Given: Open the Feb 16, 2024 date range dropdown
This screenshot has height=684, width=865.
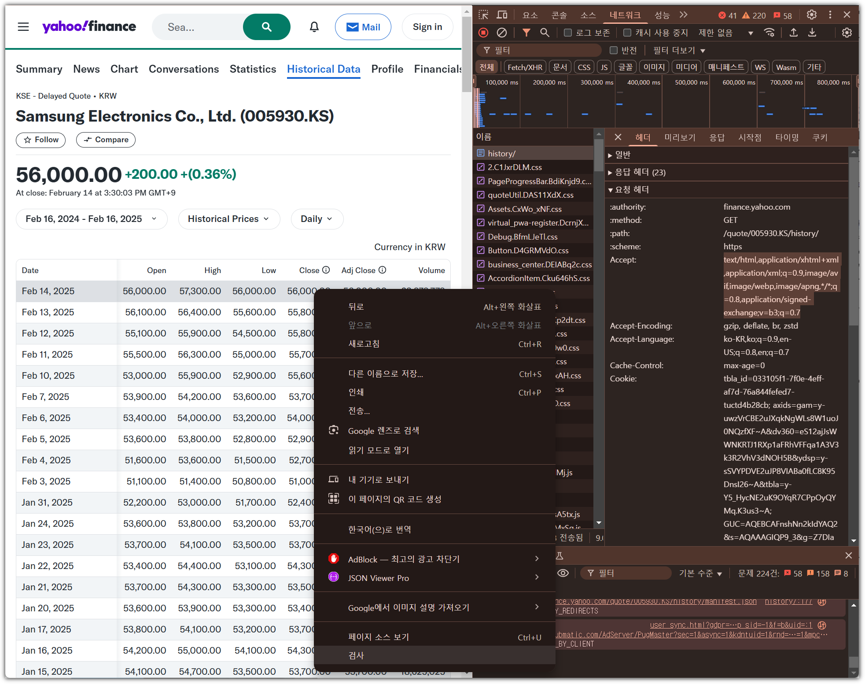Looking at the screenshot, I should click(92, 219).
